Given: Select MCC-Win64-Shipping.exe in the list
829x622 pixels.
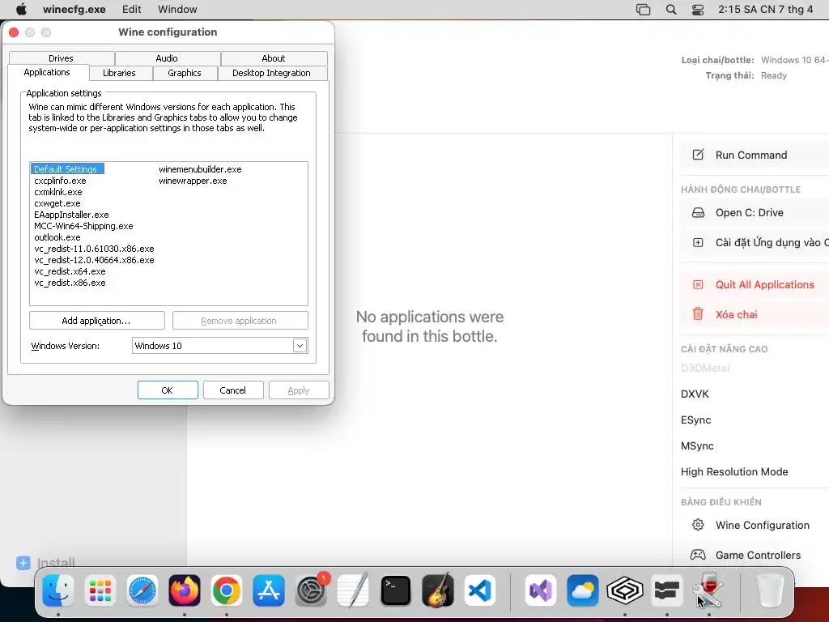Looking at the screenshot, I should [x=83, y=226].
